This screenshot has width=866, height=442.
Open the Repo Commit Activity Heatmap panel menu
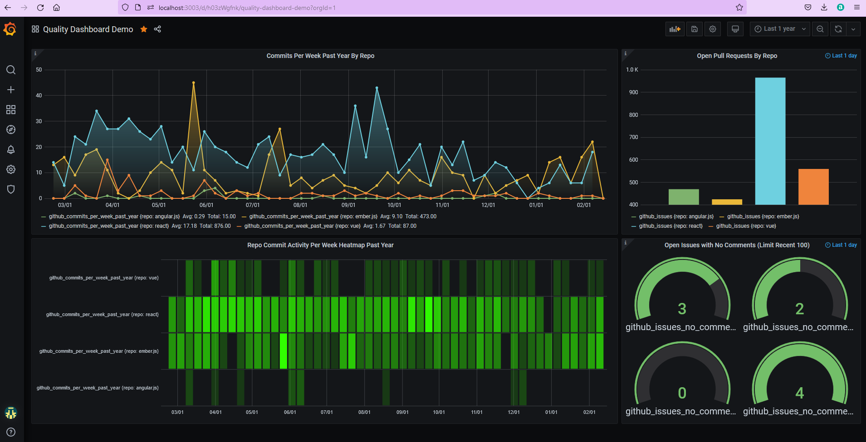[x=320, y=245]
